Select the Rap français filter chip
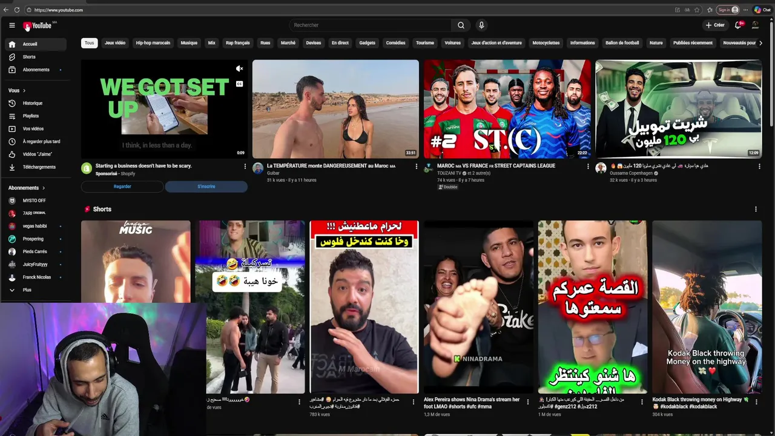 click(x=238, y=43)
